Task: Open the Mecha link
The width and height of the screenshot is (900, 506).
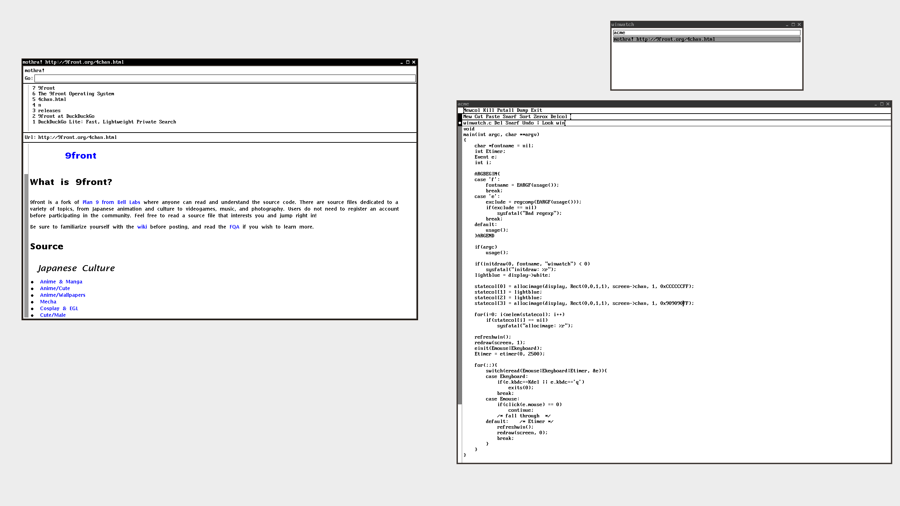Action: pyautogui.click(x=48, y=302)
